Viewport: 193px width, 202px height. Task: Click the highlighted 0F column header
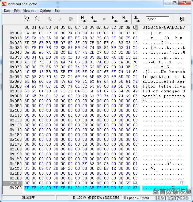tap(135, 27)
